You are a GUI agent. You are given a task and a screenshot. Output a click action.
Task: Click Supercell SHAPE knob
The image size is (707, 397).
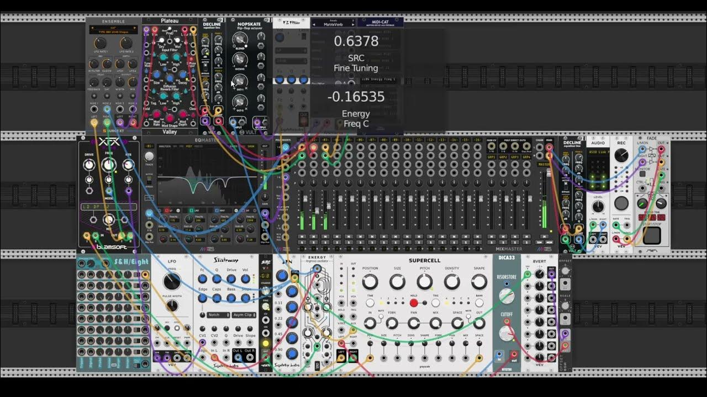point(479,282)
